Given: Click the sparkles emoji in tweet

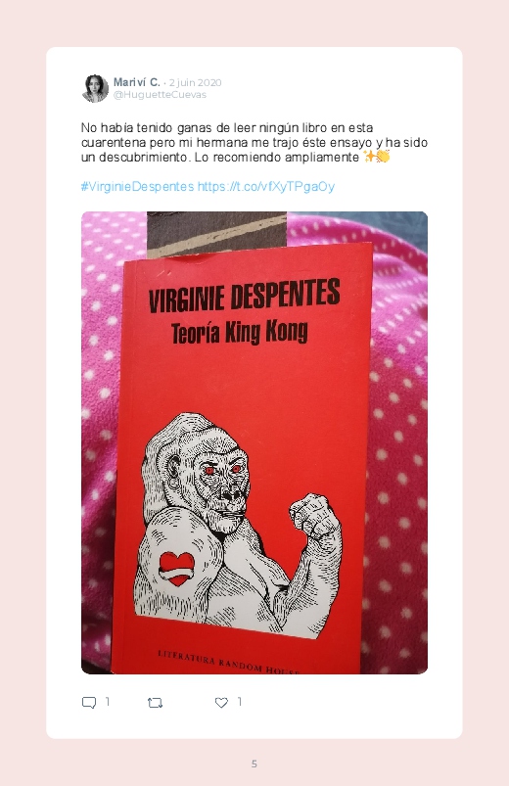Looking at the screenshot, I should (x=370, y=157).
